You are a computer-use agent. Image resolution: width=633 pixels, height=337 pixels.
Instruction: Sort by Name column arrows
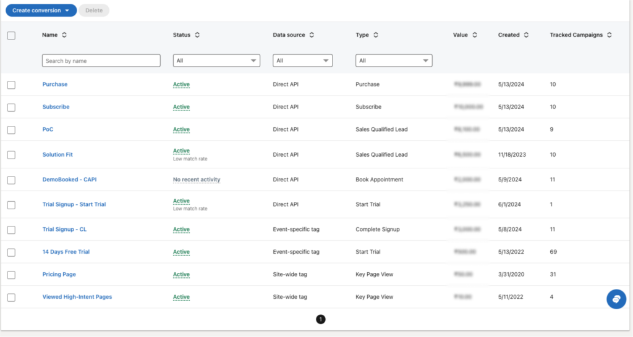[x=64, y=35]
